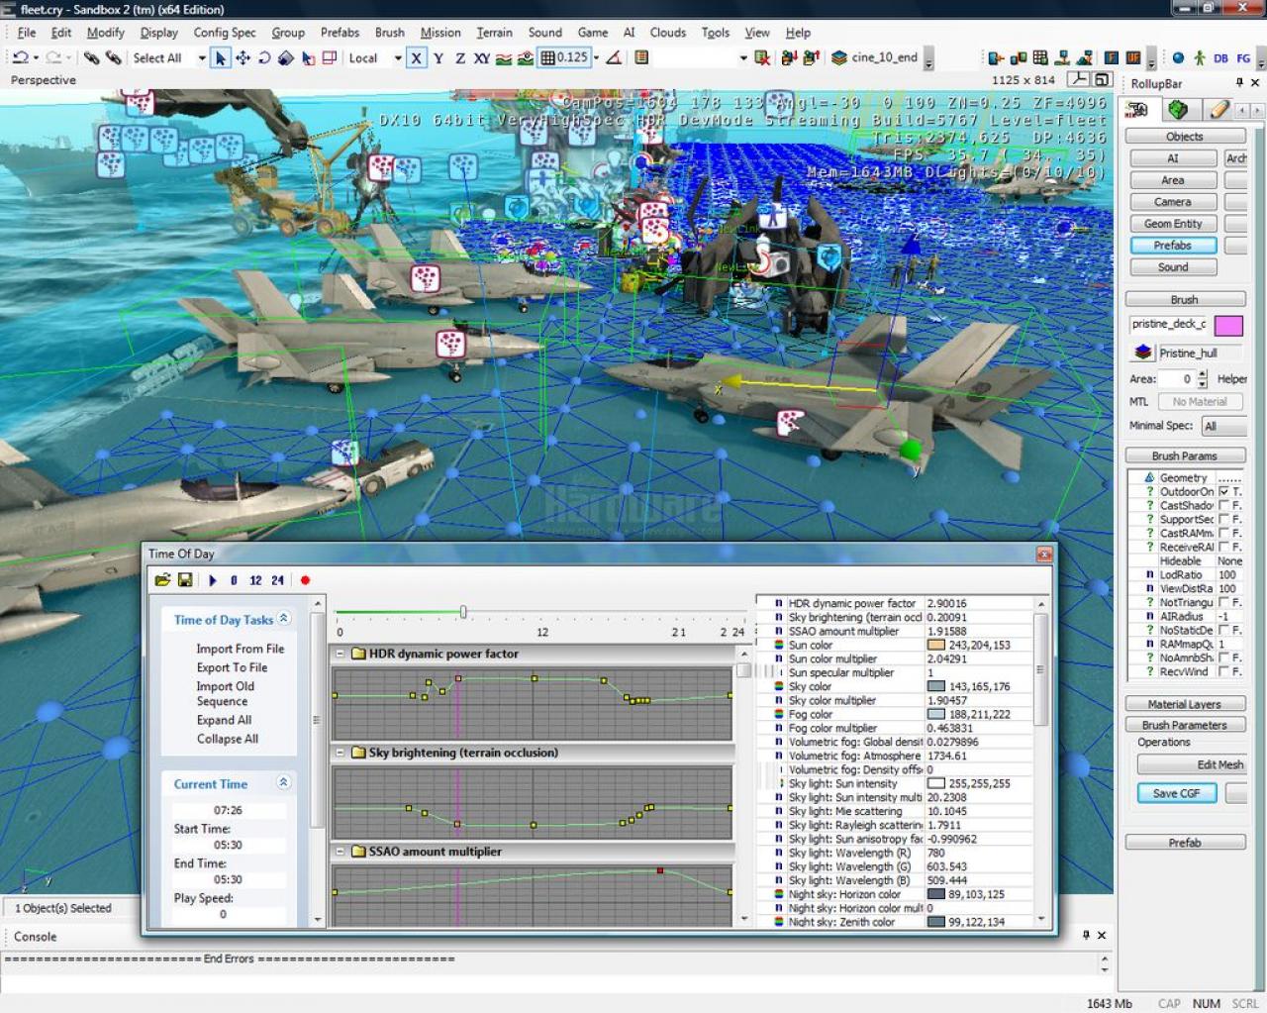Open the Mission menu

click(440, 33)
